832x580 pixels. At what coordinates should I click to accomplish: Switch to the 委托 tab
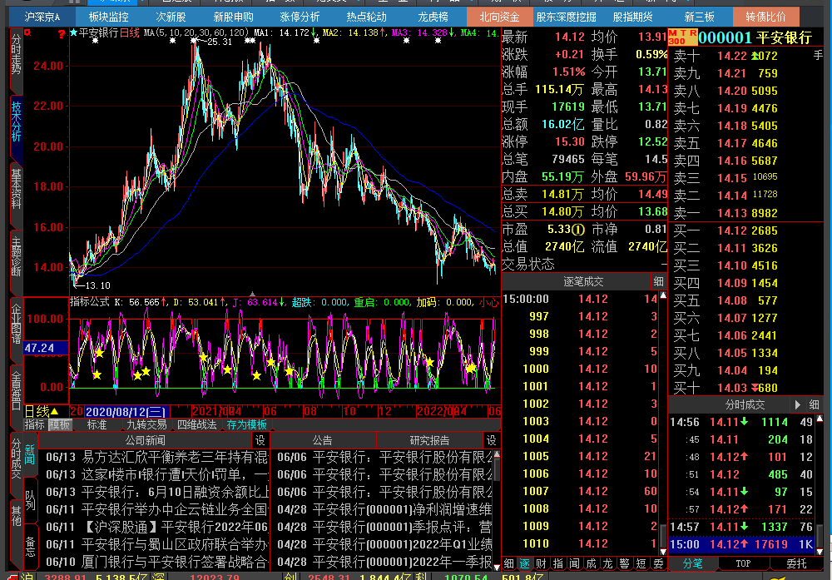coord(796,563)
